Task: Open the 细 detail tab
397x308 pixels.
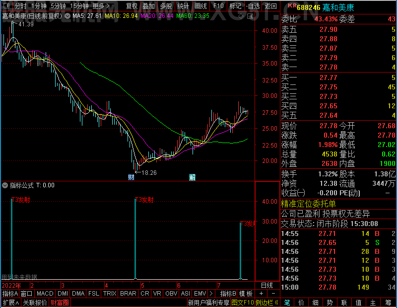Action: point(315,303)
